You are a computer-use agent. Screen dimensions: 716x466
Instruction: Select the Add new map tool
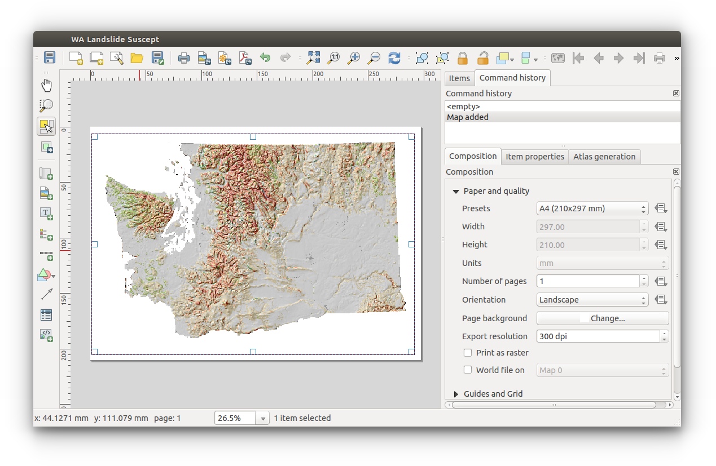pos(46,173)
